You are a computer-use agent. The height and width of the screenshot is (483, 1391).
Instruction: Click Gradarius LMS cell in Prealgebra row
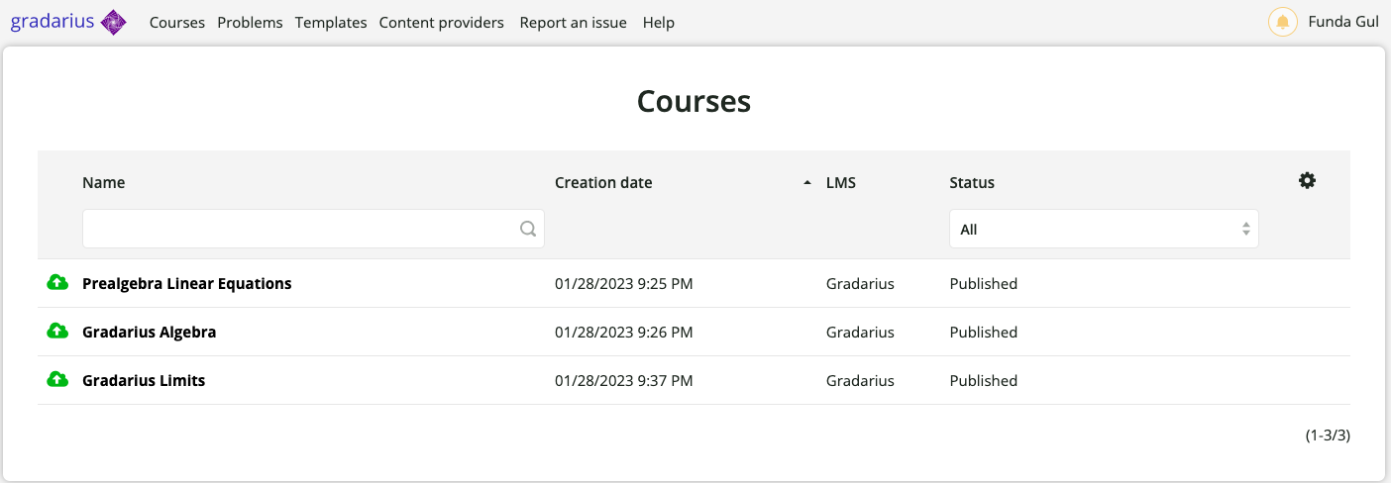click(860, 283)
